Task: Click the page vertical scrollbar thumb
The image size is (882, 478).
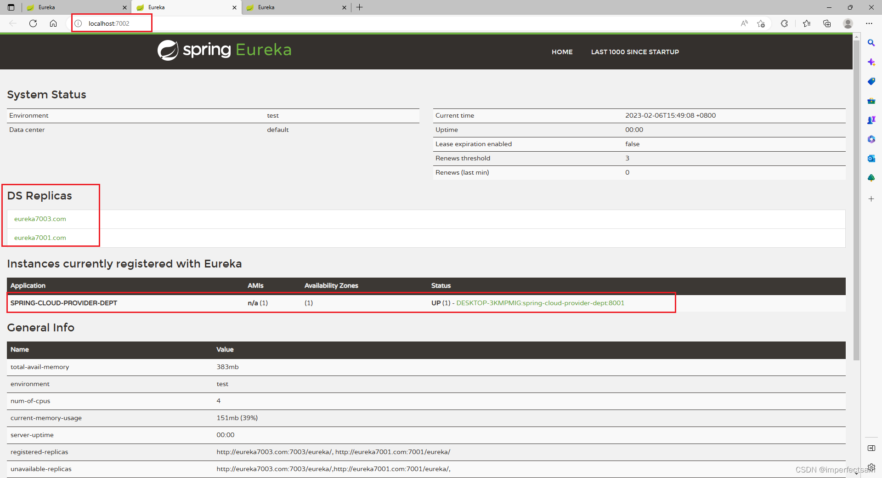Action: pos(856,200)
